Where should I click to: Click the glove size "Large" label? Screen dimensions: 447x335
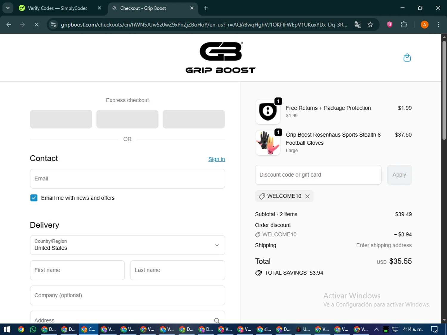click(292, 151)
